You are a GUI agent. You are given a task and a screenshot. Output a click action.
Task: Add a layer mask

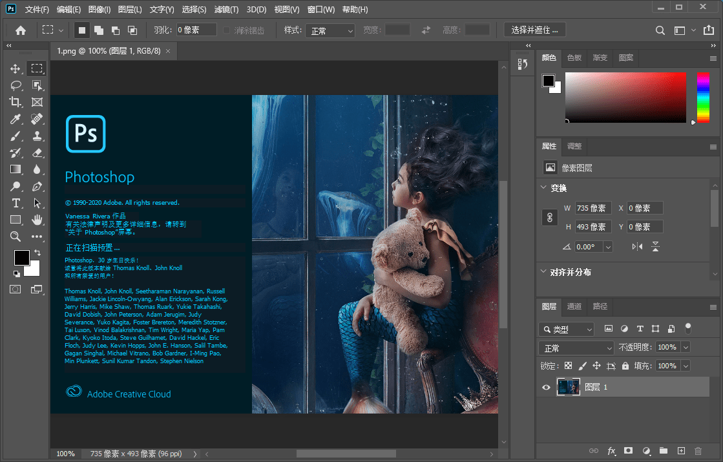628,450
